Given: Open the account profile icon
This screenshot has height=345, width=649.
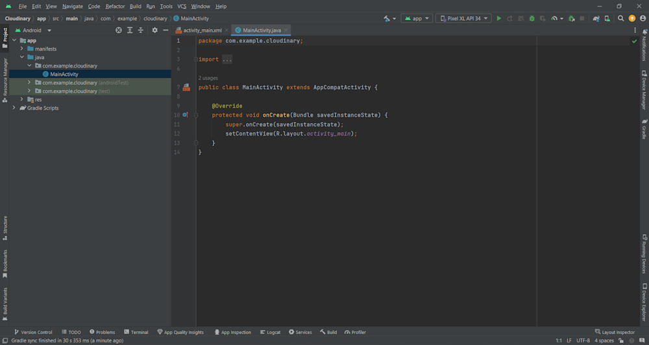Looking at the screenshot, I should (x=643, y=19).
